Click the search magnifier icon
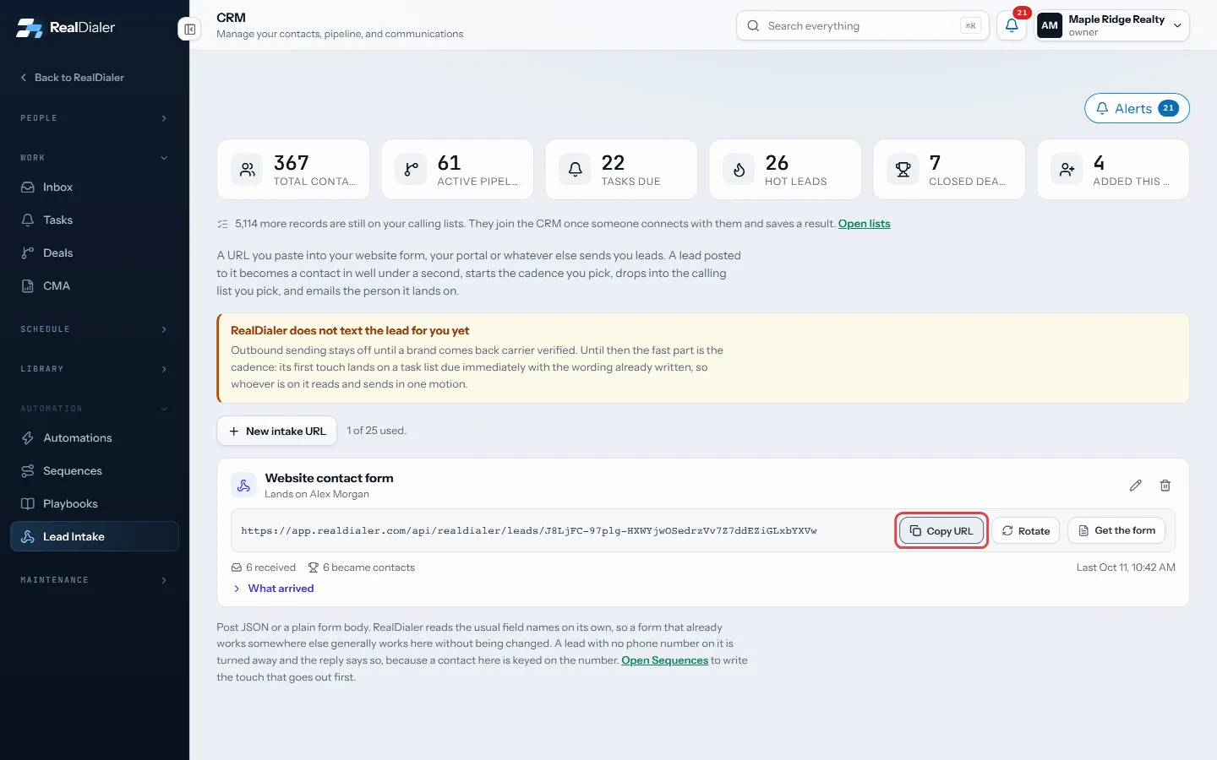The width and height of the screenshot is (1217, 760). click(x=753, y=26)
